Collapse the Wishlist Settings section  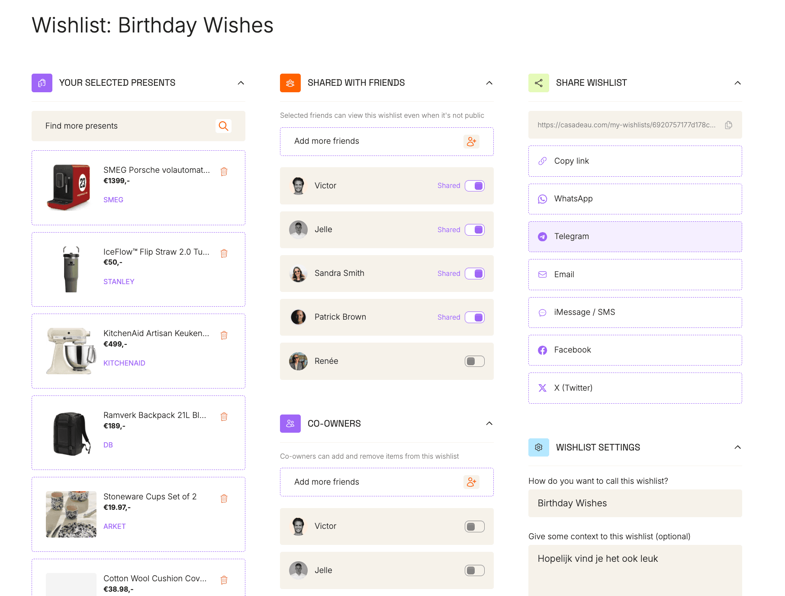[x=737, y=447]
